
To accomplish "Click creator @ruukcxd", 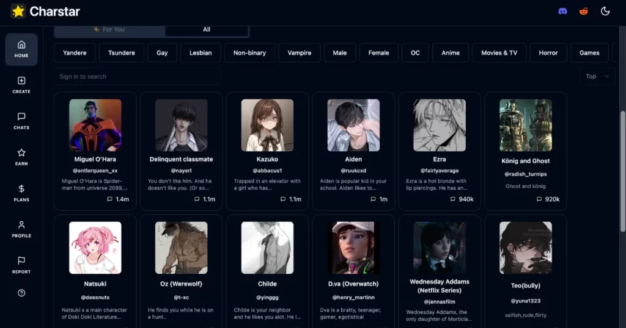I will coord(353,170).
